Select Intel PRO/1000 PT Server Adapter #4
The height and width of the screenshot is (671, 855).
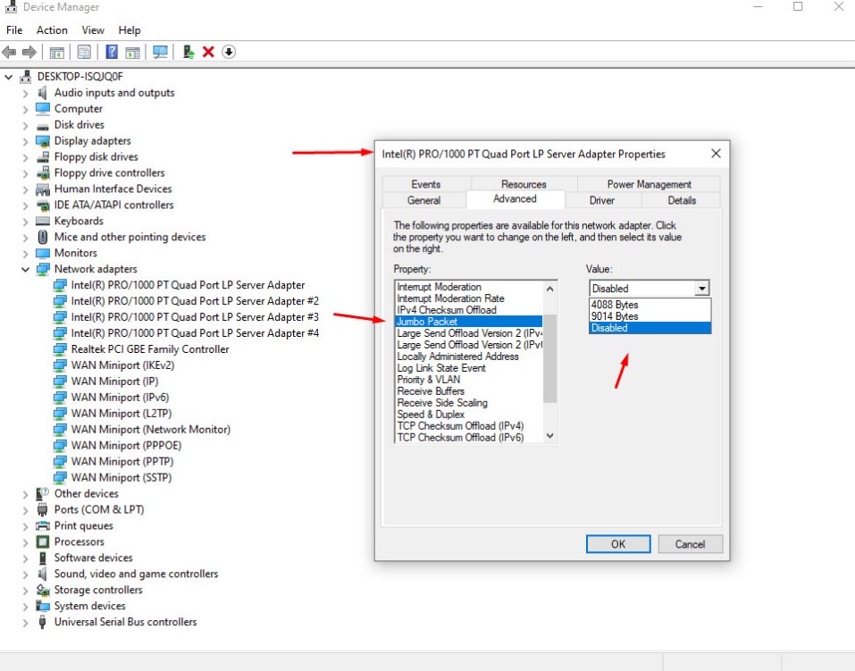[x=195, y=333]
